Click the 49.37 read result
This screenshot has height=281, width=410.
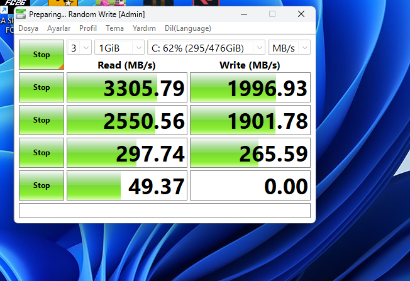[127, 185]
